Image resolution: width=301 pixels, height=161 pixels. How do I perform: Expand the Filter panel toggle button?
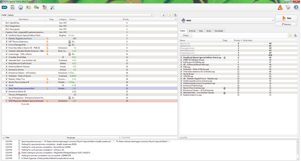(x=3, y=137)
